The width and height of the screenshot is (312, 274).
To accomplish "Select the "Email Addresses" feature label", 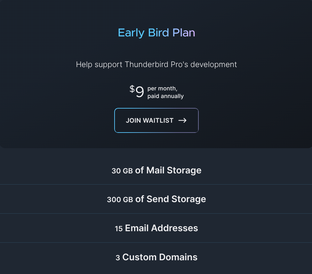I will (161, 228).
